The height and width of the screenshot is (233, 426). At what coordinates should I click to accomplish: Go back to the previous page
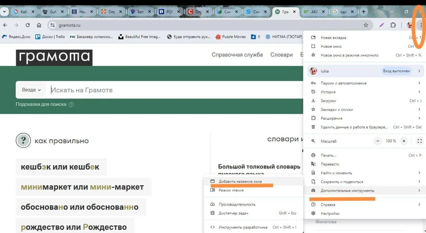5,25
